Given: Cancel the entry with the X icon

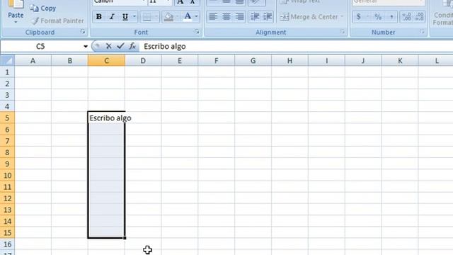Looking at the screenshot, I should point(108,46).
